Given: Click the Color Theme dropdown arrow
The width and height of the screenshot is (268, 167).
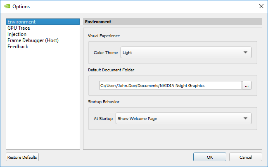Looking at the screenshot, I should tap(246, 52).
